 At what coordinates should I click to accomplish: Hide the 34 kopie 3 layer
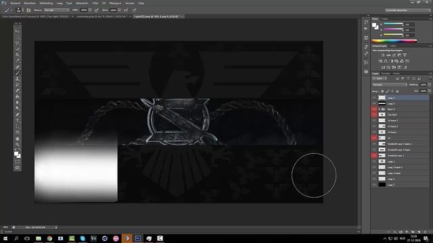pos(374,120)
